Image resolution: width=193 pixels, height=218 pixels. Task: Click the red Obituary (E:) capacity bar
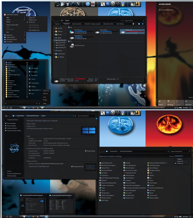135,32
